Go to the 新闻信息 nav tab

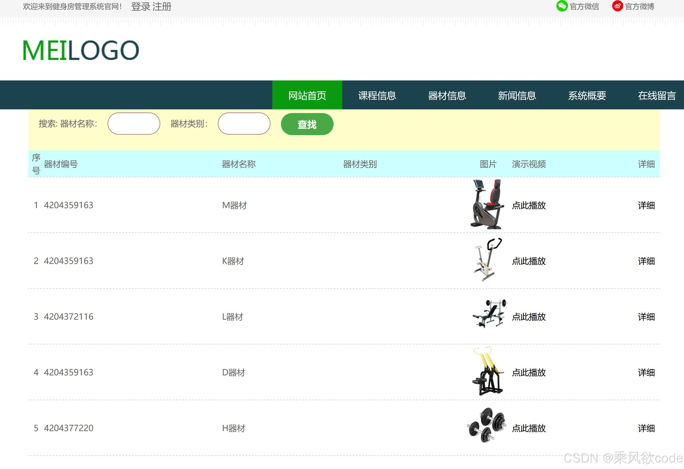coord(517,95)
